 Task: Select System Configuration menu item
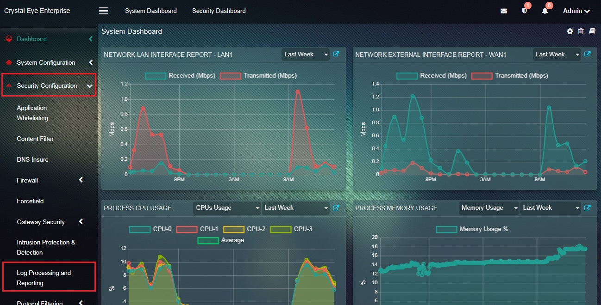coord(46,62)
